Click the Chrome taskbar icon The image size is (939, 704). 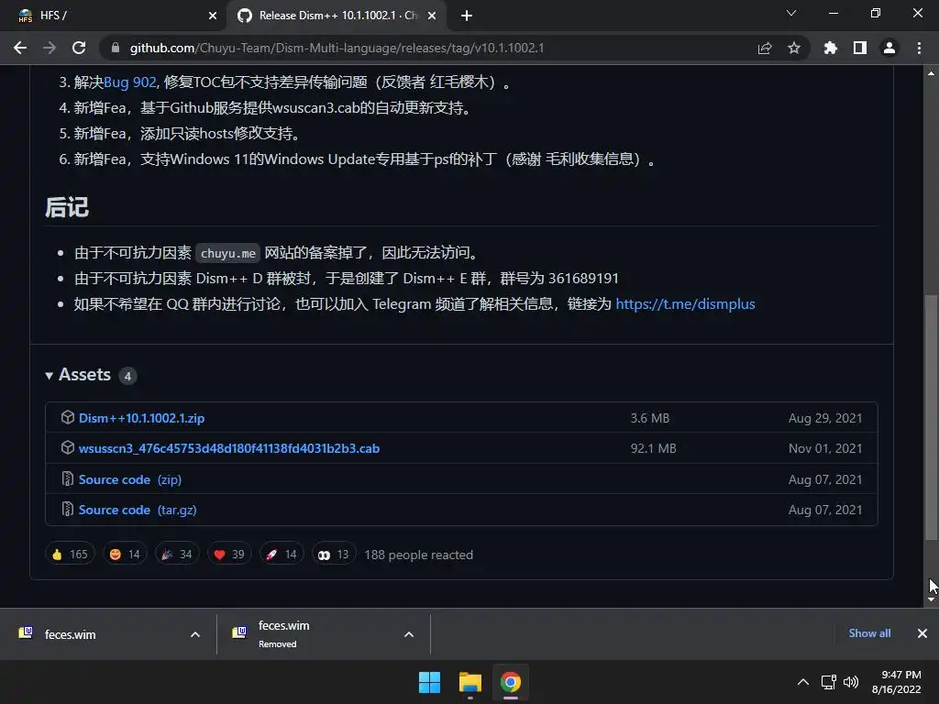tap(511, 682)
